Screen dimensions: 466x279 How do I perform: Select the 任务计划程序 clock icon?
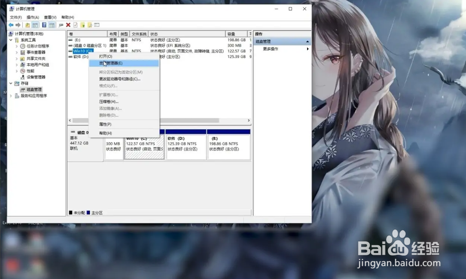23,46
